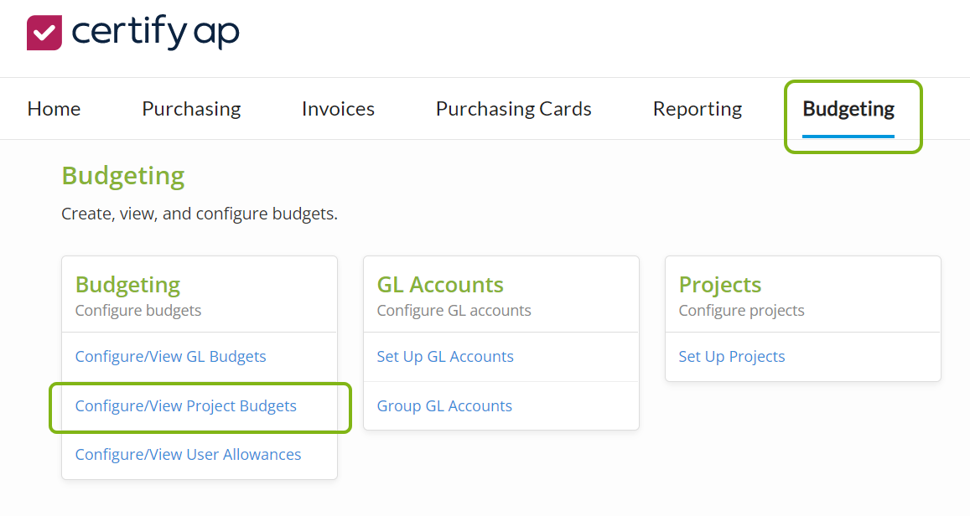This screenshot has height=516, width=970.
Task: Click the Configure projects subtitle text
Action: (x=741, y=310)
